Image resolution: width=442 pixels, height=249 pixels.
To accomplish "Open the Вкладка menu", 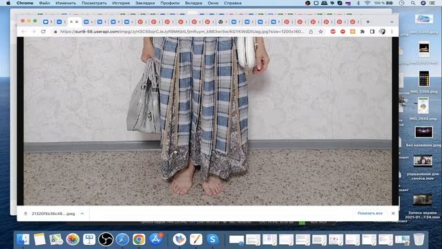I will point(193,3).
